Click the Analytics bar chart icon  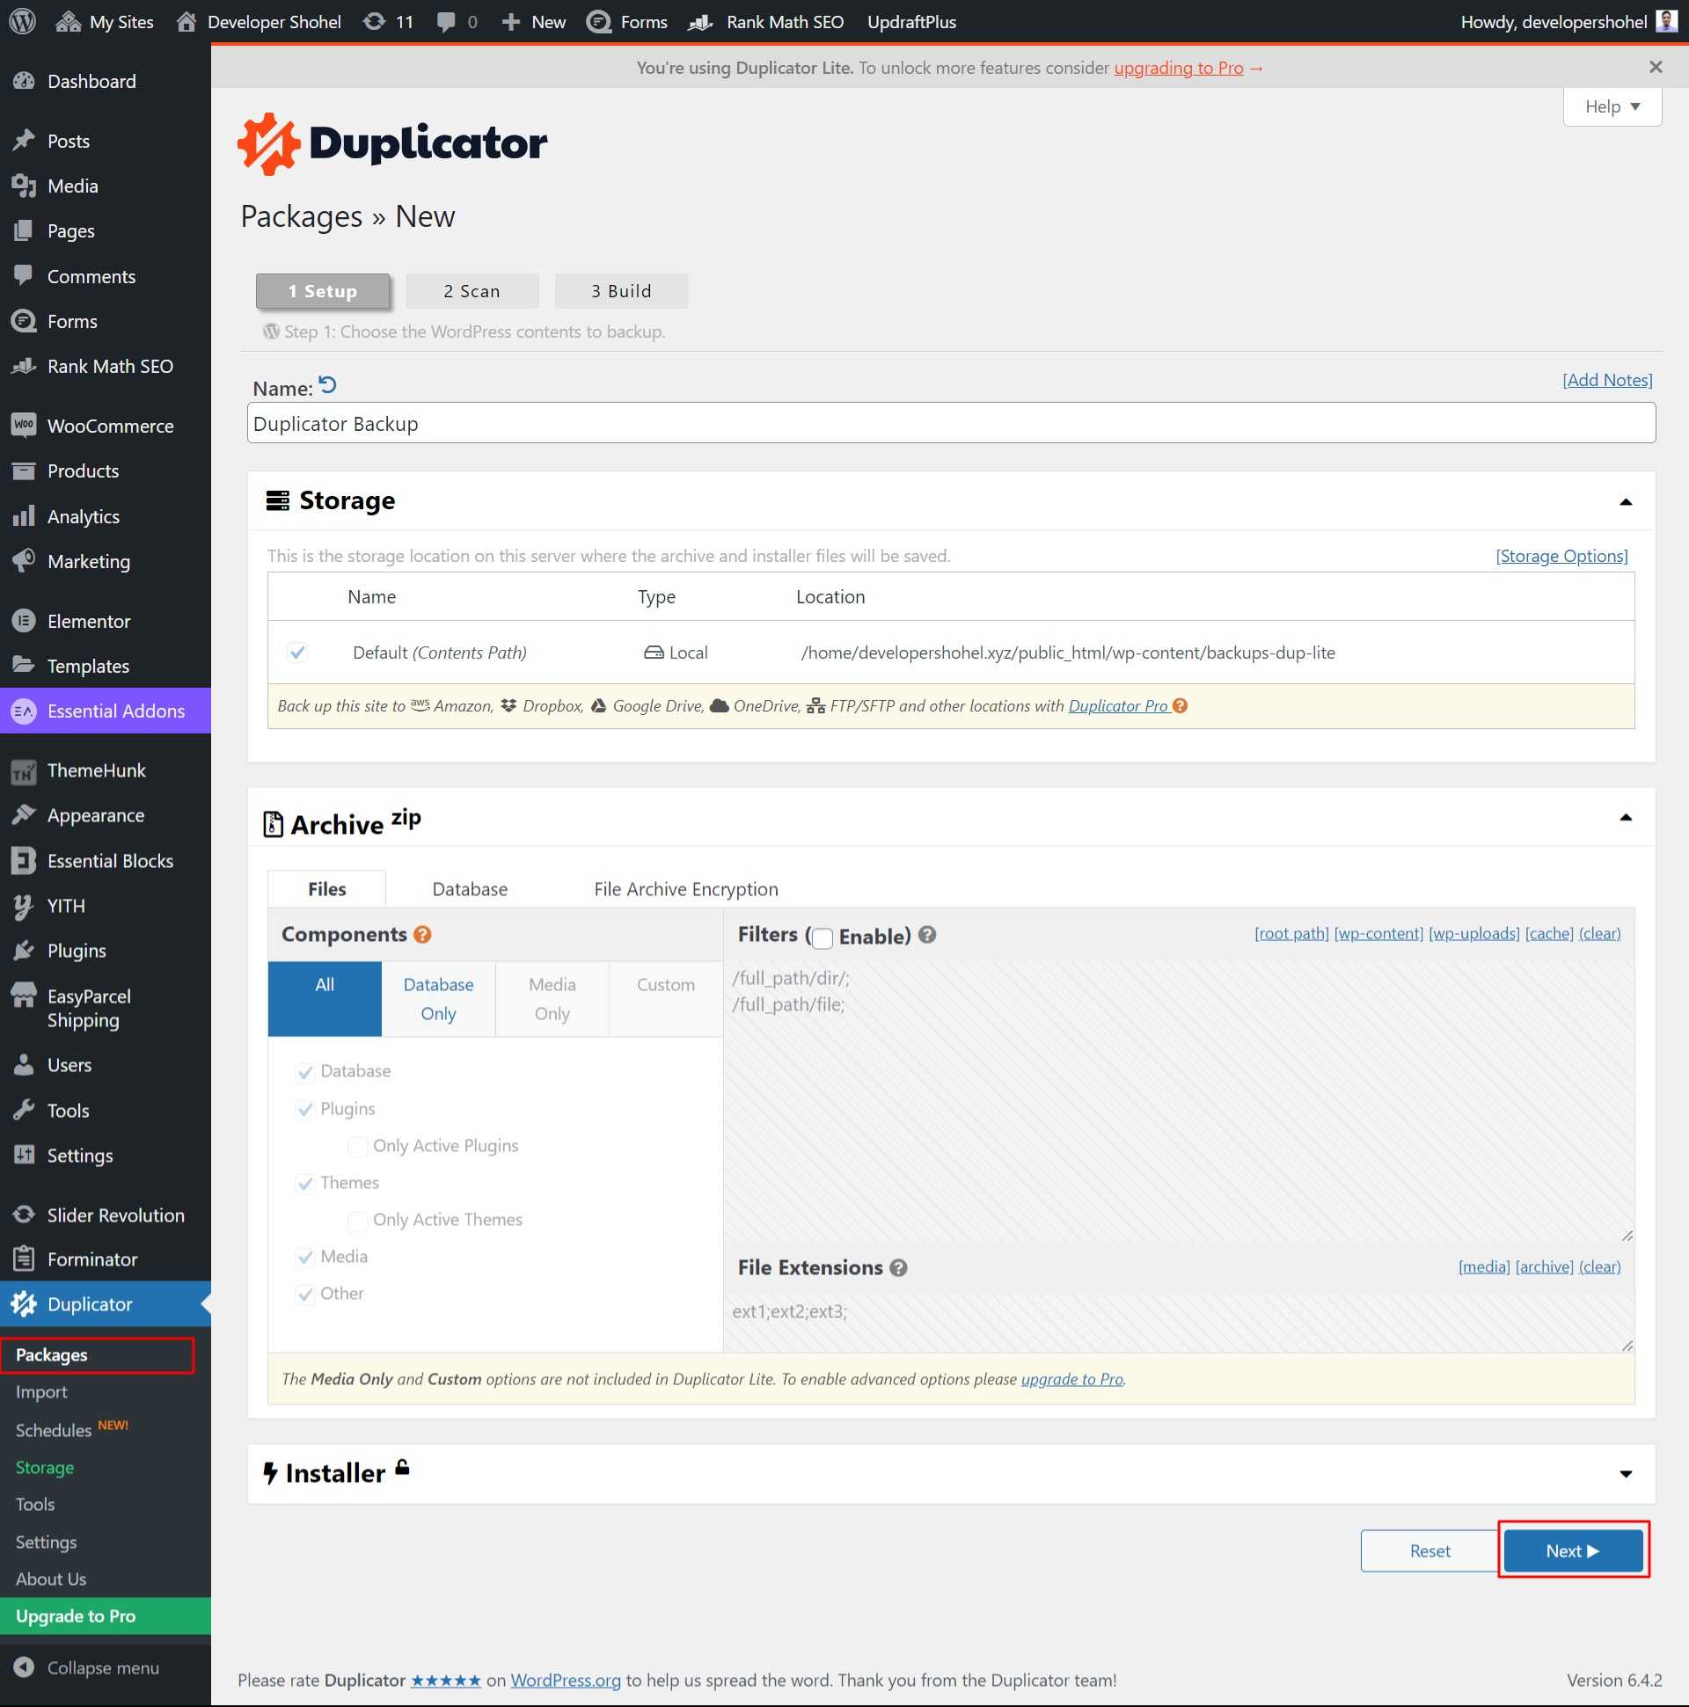point(24,516)
